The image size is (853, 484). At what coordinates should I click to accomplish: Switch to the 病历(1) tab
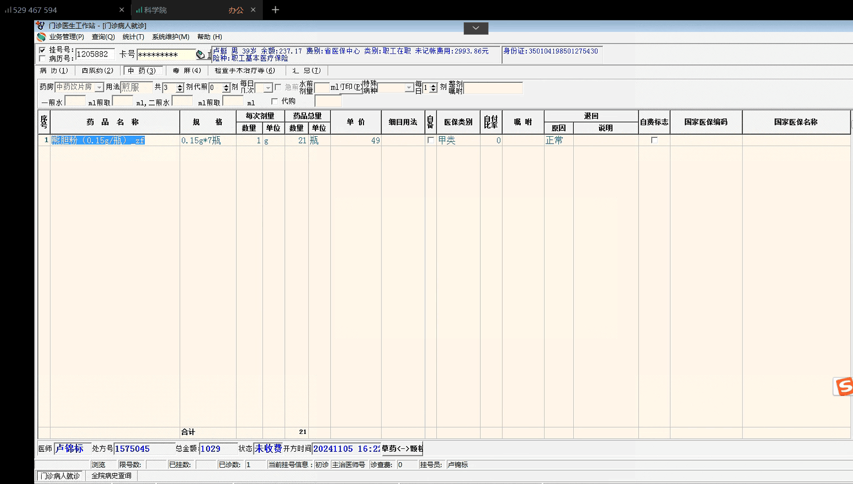(54, 71)
